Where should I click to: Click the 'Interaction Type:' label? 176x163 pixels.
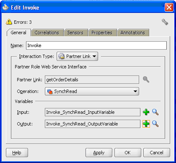tap(36, 56)
